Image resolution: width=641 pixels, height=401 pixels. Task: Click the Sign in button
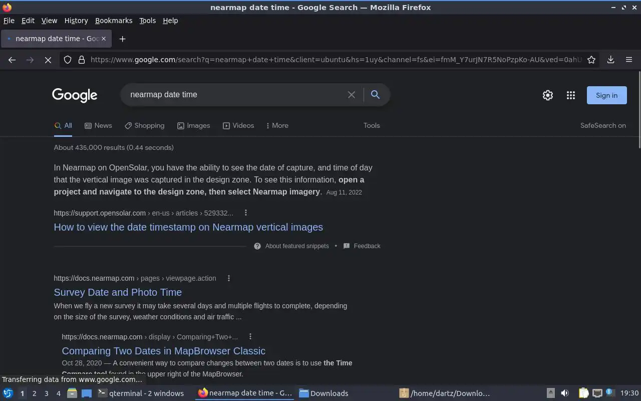coord(606,95)
